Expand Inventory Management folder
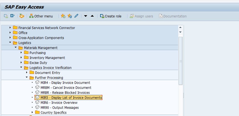The image size is (239, 116). [x=21, y=58]
